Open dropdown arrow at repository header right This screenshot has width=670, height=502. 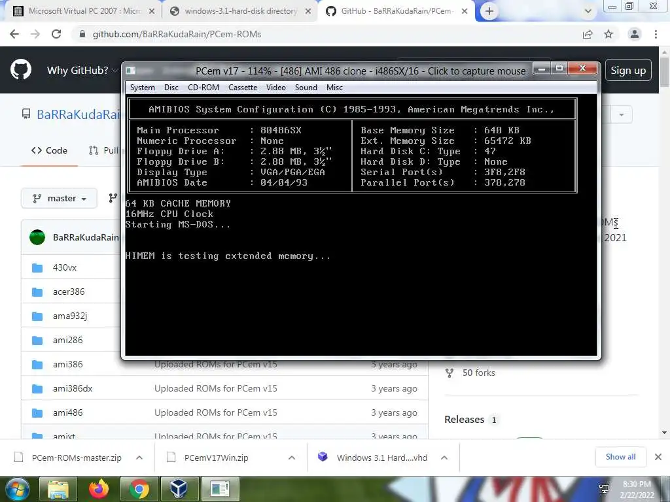click(x=622, y=115)
